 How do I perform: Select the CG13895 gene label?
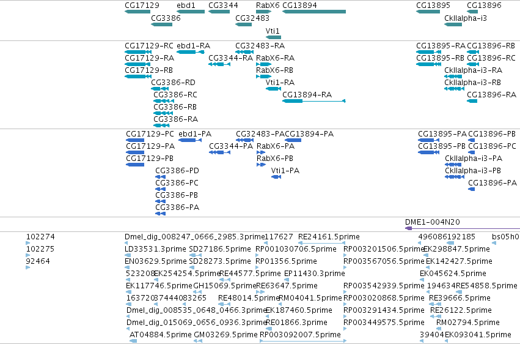click(433, 6)
